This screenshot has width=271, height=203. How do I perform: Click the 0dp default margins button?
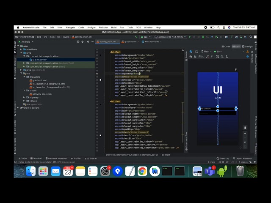tap(200, 56)
